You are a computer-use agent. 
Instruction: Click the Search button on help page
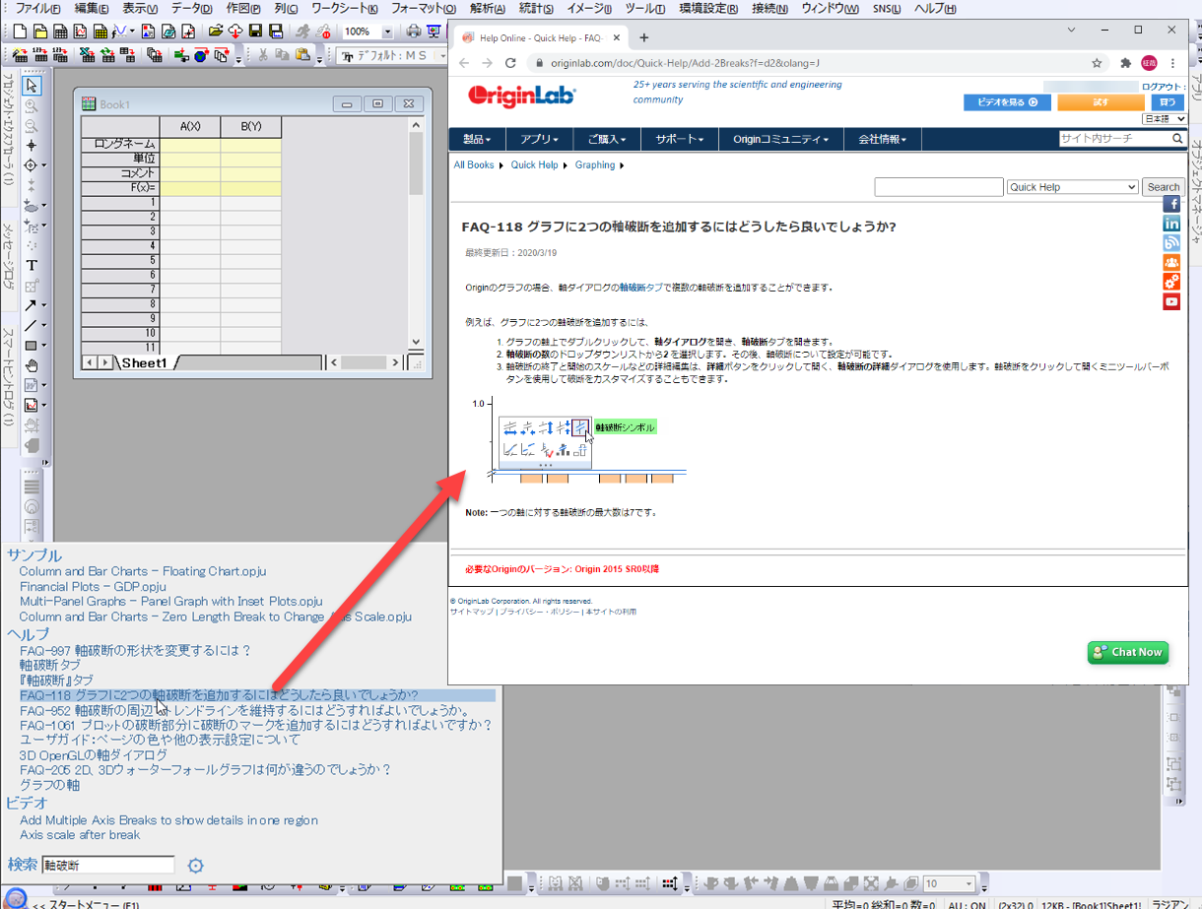pyautogui.click(x=1163, y=187)
